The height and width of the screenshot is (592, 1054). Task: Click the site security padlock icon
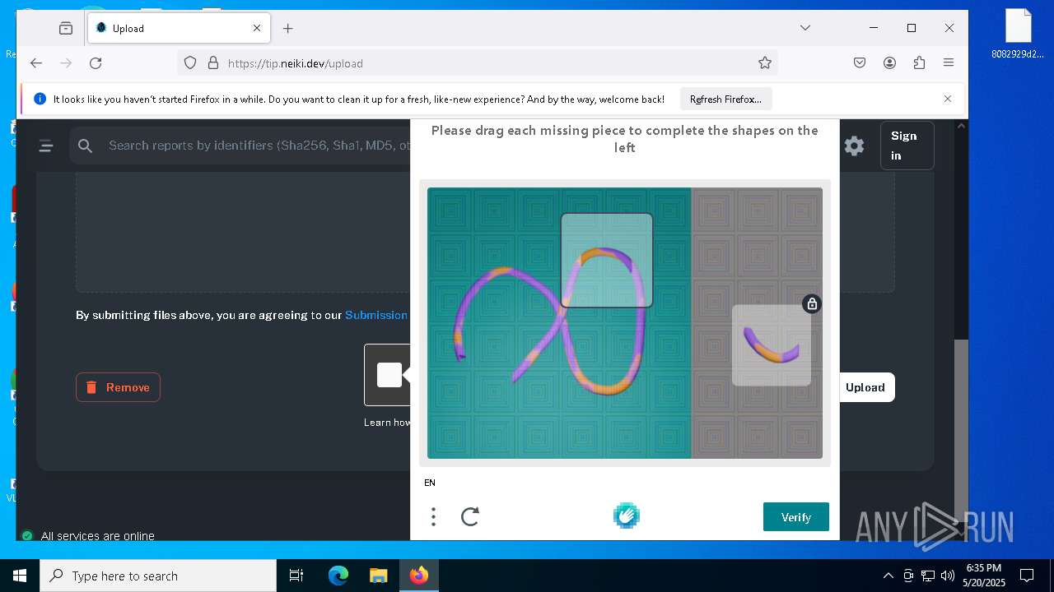212,63
